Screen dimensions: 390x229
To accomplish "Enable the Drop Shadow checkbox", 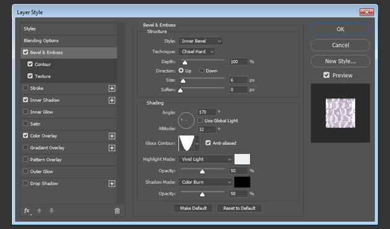I will tap(25, 183).
